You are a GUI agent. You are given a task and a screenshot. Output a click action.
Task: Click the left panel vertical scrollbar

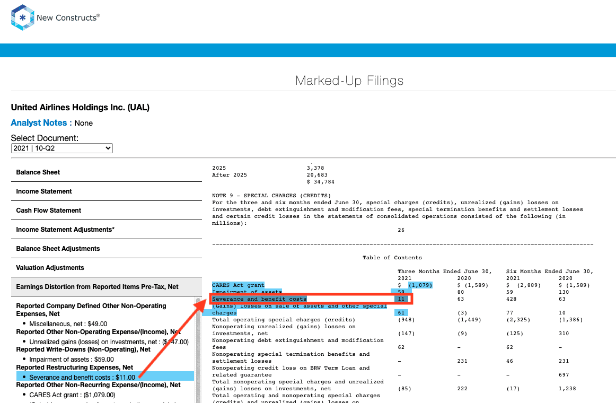[x=198, y=349]
